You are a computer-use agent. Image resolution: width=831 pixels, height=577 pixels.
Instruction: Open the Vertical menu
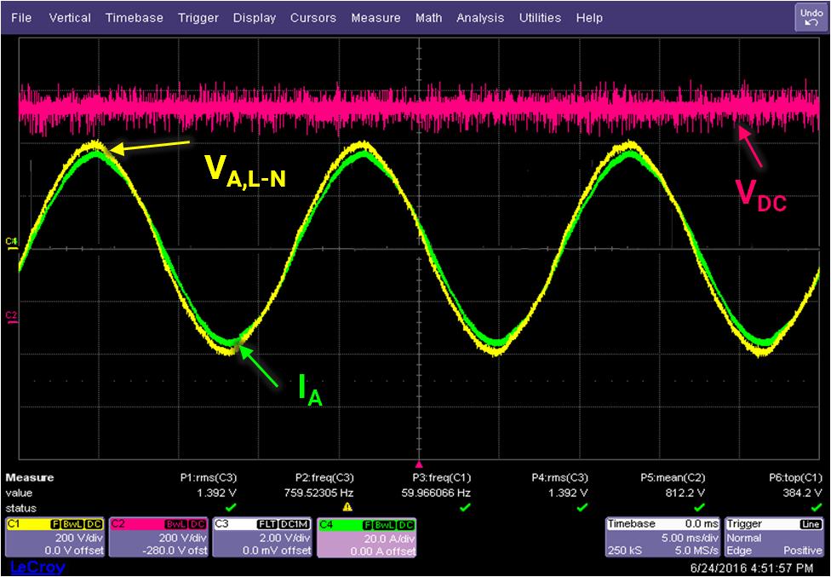[70, 18]
